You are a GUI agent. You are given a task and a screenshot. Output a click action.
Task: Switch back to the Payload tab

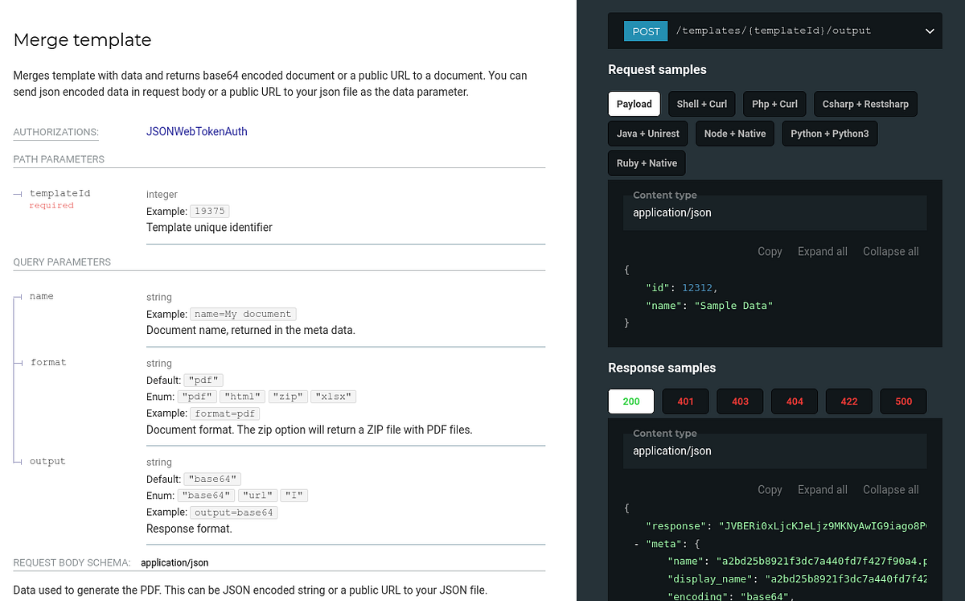(x=634, y=104)
